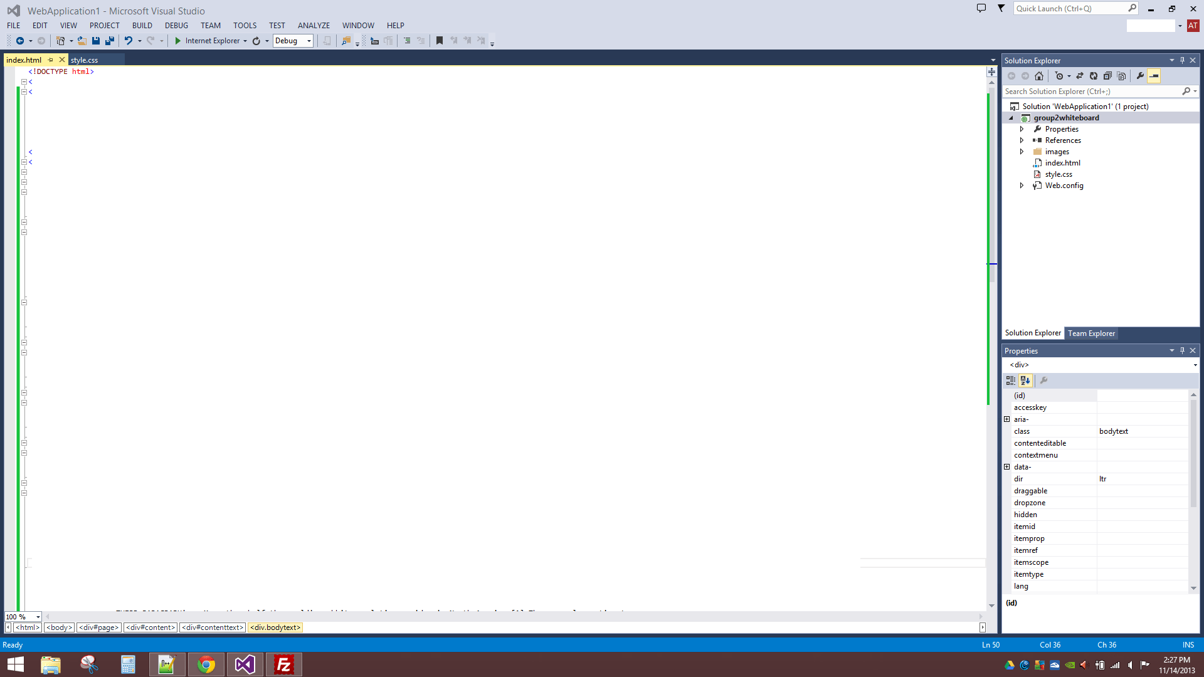
Task: Click the Home icon in Solution Explorer
Action: pyautogui.click(x=1039, y=76)
